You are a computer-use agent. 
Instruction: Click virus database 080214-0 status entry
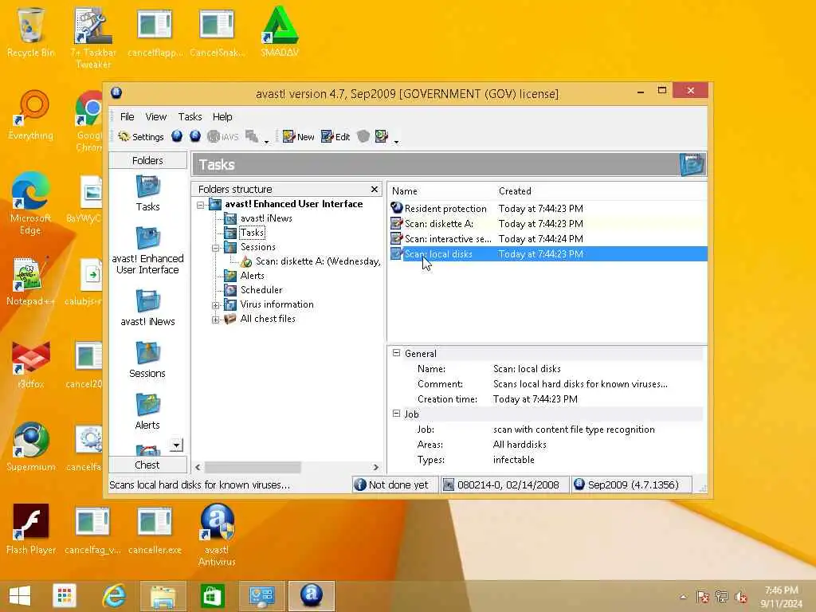pyautogui.click(x=504, y=485)
